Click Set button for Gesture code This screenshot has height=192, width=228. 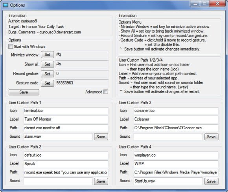(48, 83)
